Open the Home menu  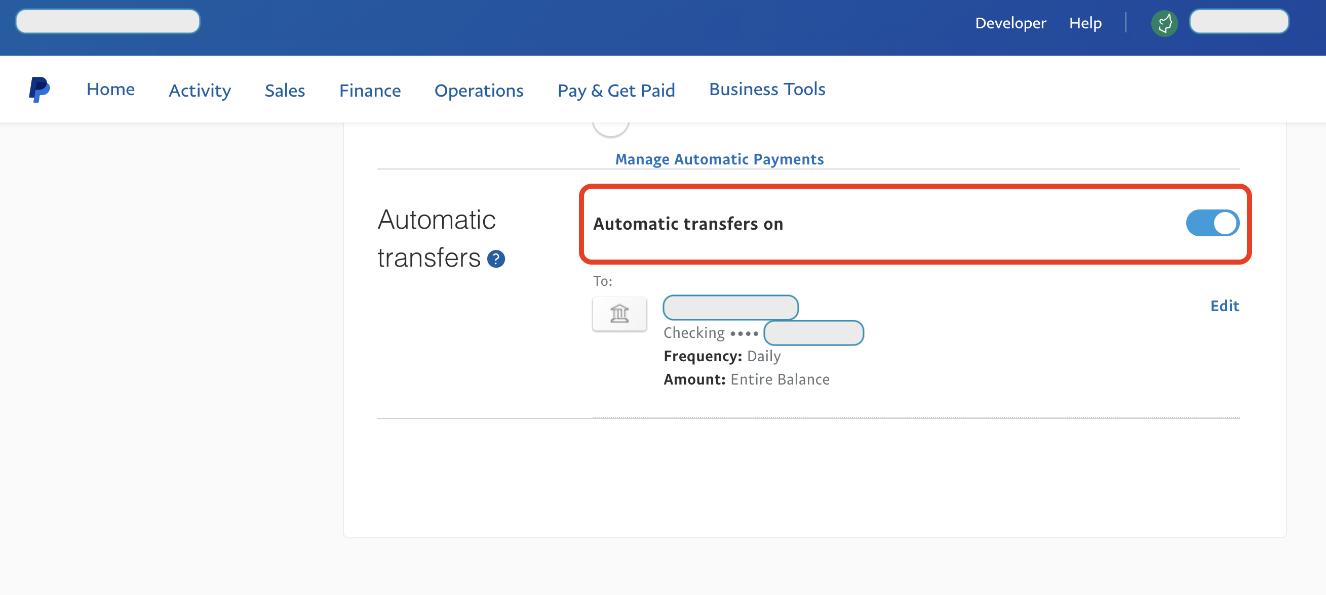[x=110, y=90]
